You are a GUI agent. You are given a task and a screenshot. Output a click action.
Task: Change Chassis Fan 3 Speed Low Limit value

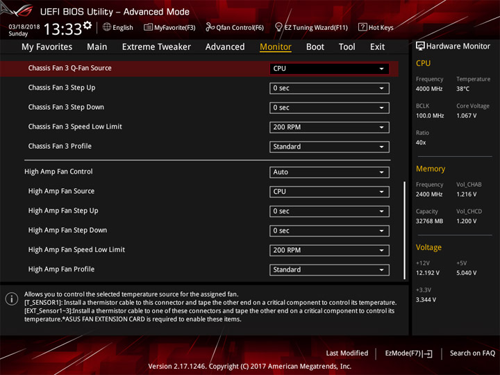pyautogui.click(x=329, y=127)
